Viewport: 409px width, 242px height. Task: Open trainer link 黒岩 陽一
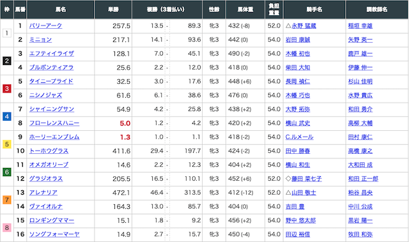(360, 220)
